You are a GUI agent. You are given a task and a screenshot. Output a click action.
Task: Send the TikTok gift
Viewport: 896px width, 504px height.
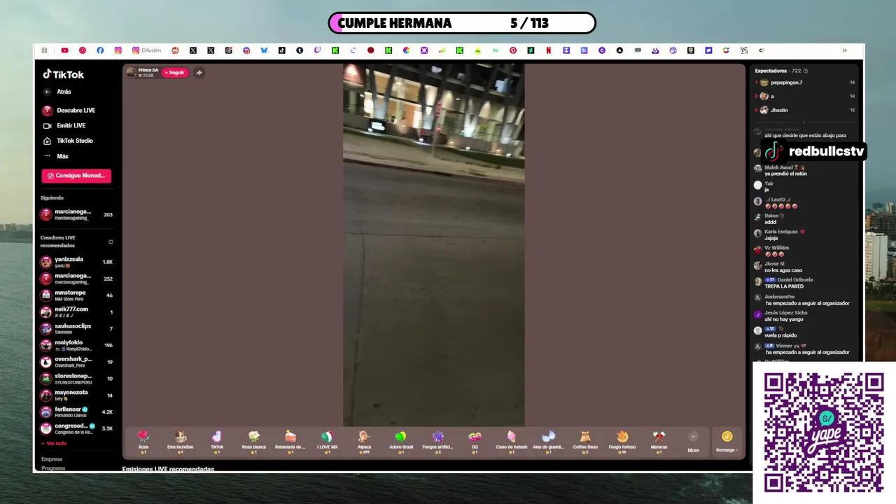[x=217, y=442]
